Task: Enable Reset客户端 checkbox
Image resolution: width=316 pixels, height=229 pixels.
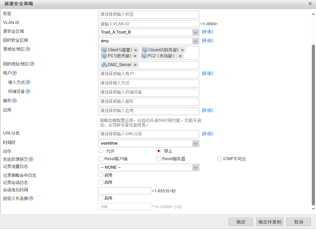Action: pos(101,159)
